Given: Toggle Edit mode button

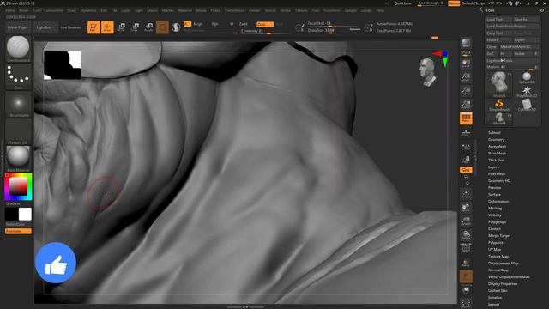Looking at the screenshot, I should (94, 27).
